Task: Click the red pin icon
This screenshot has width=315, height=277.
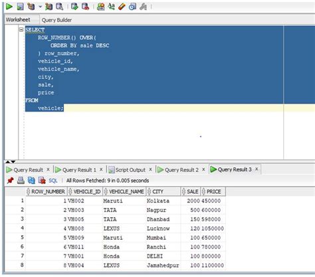Action: pyautogui.click(x=10, y=181)
